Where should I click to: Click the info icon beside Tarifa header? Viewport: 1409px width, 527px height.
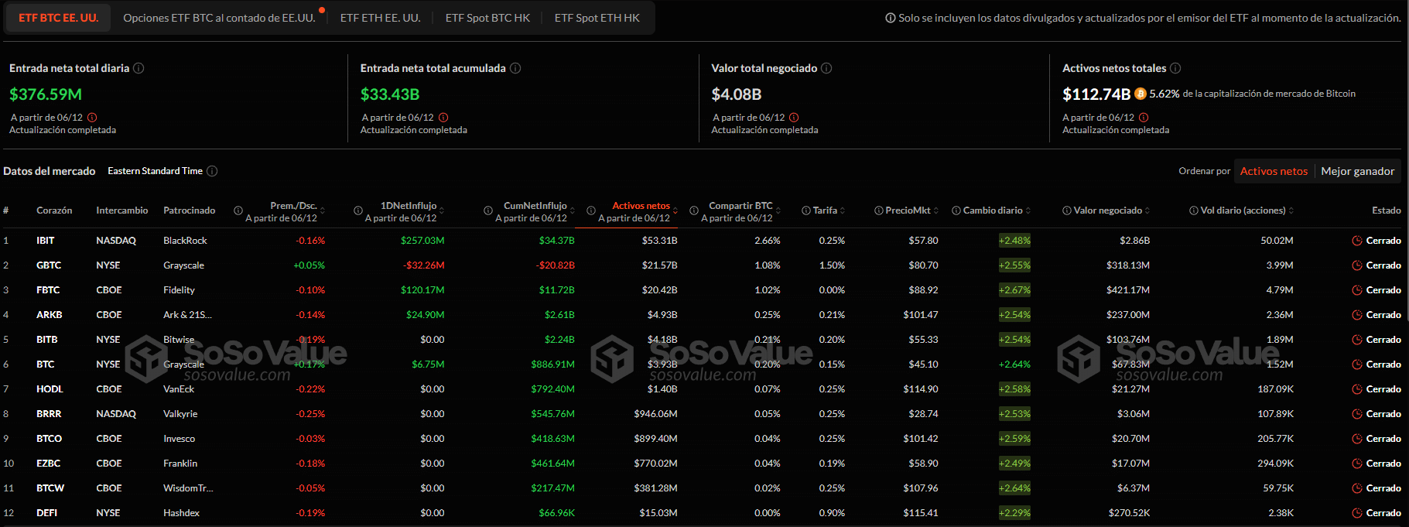point(806,210)
